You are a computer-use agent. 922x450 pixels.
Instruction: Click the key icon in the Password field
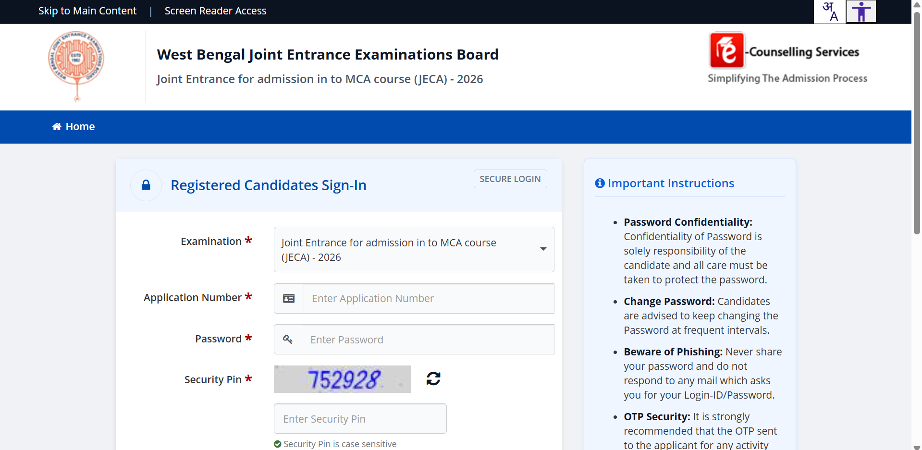click(x=288, y=339)
